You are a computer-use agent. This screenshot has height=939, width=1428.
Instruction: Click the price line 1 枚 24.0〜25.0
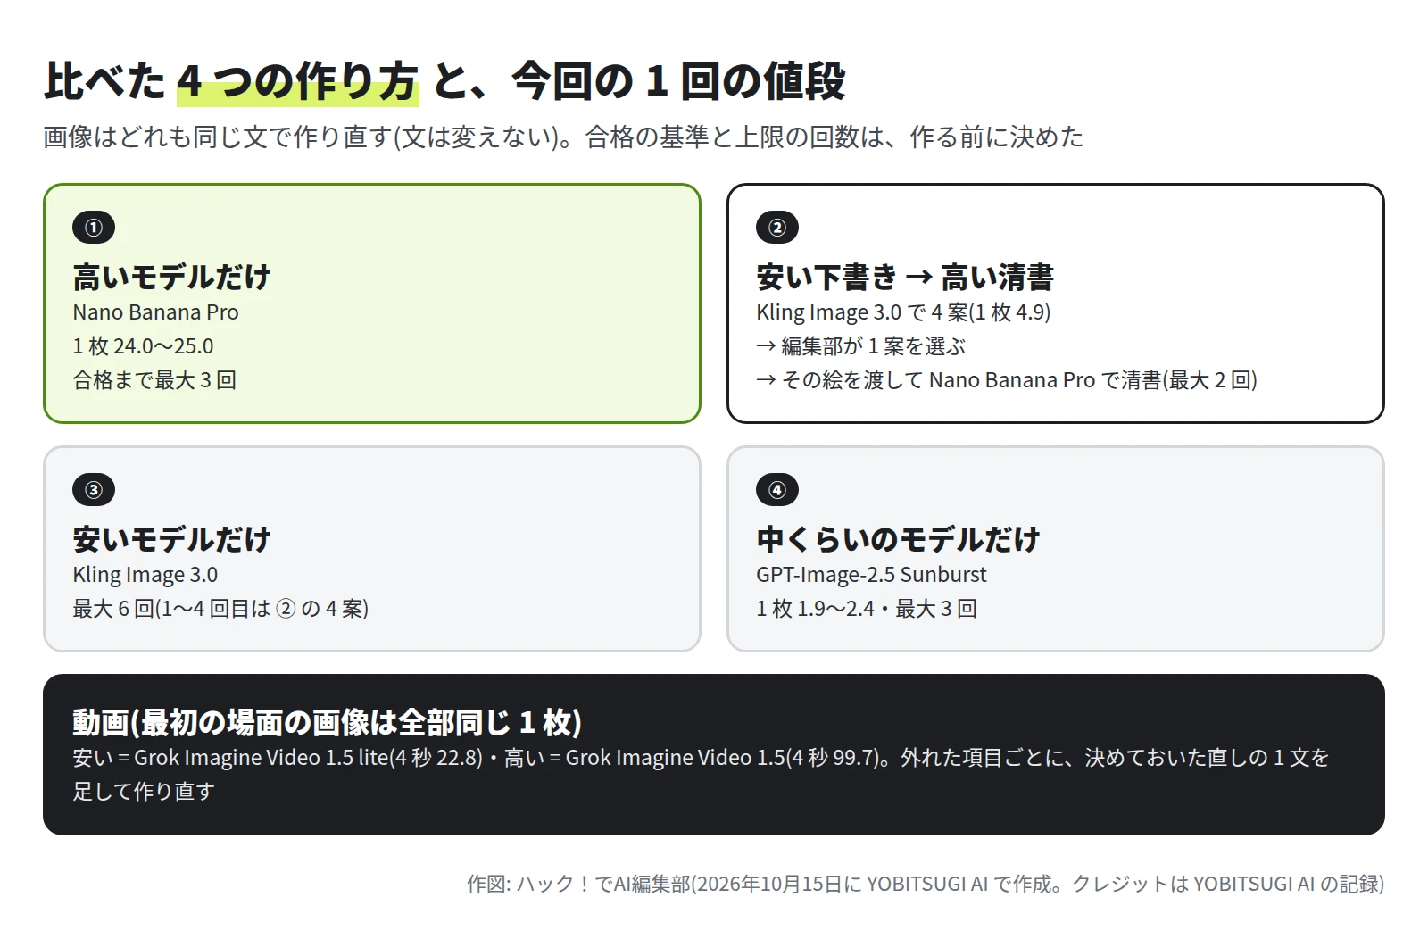point(143,346)
